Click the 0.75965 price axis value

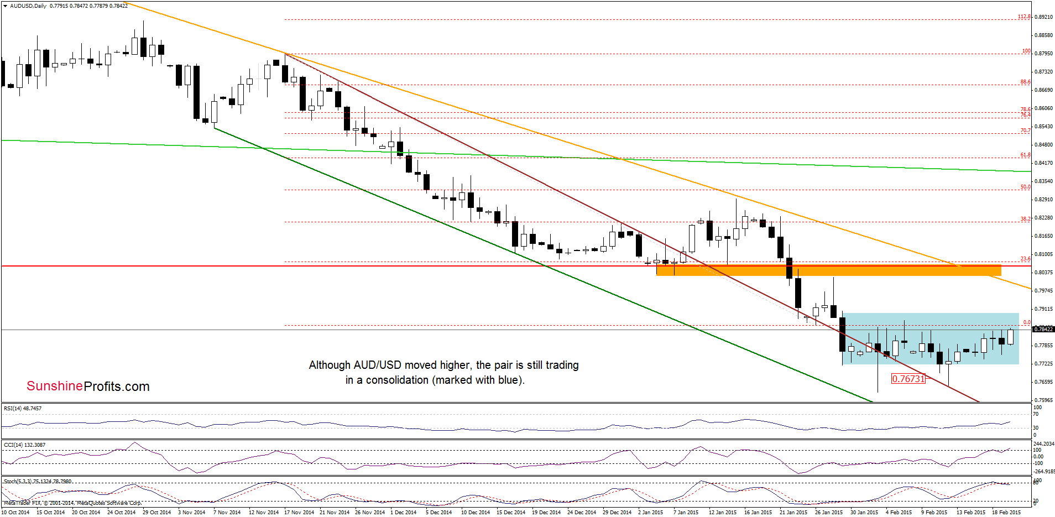1044,400
